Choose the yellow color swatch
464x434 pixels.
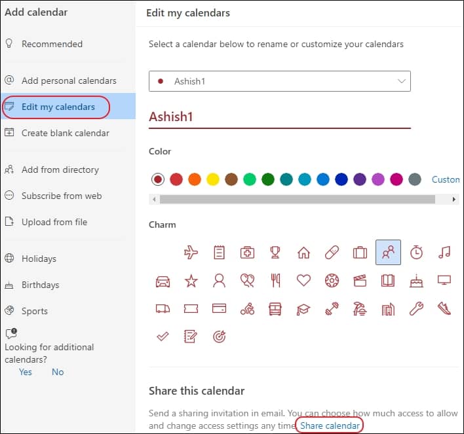pos(213,179)
